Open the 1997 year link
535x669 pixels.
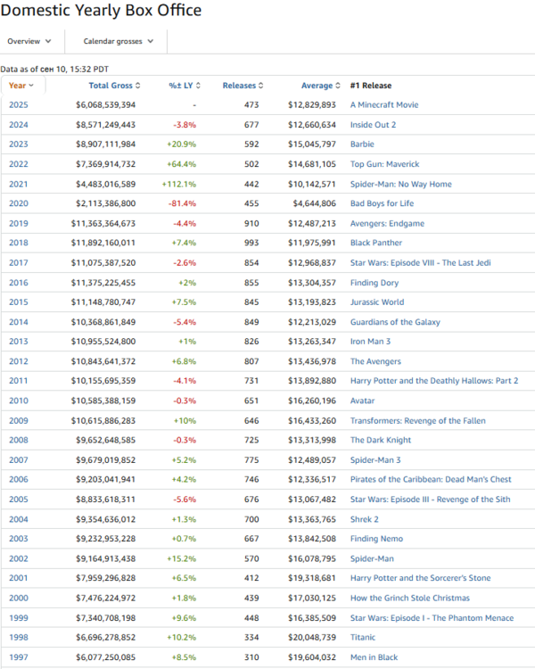18,657
